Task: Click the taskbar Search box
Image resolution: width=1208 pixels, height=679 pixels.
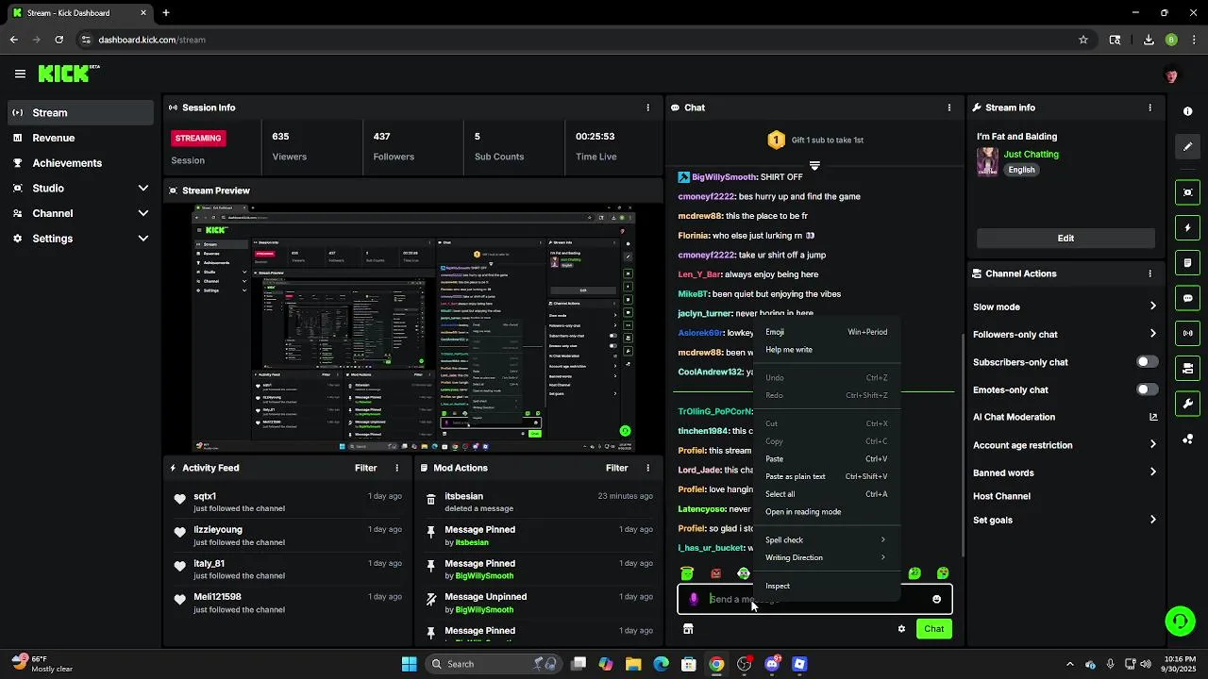Action: pyautogui.click(x=492, y=664)
